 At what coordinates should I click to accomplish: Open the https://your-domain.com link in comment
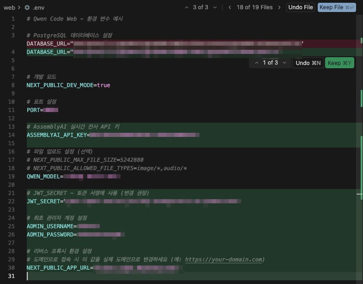[224, 260]
